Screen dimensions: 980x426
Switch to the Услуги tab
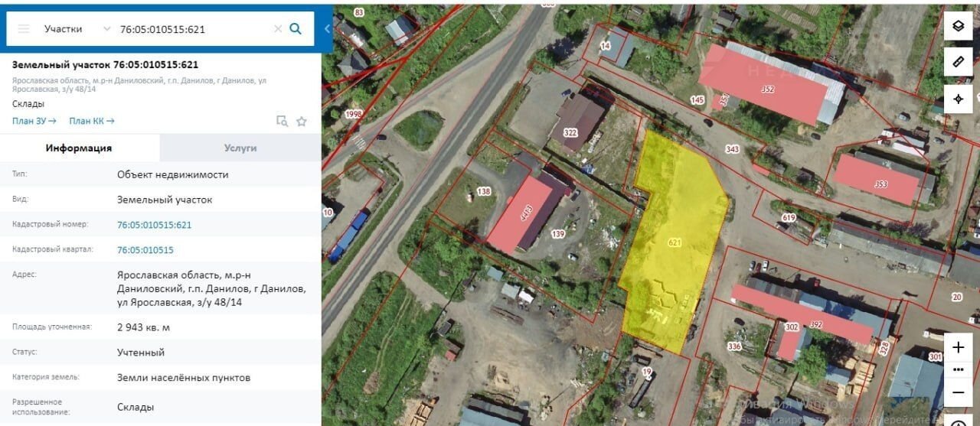(x=240, y=148)
